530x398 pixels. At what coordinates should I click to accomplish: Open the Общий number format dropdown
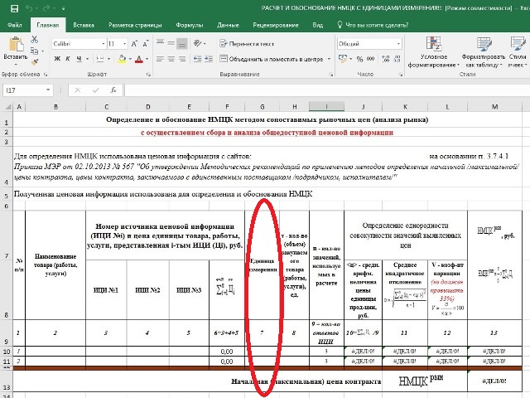(399, 44)
